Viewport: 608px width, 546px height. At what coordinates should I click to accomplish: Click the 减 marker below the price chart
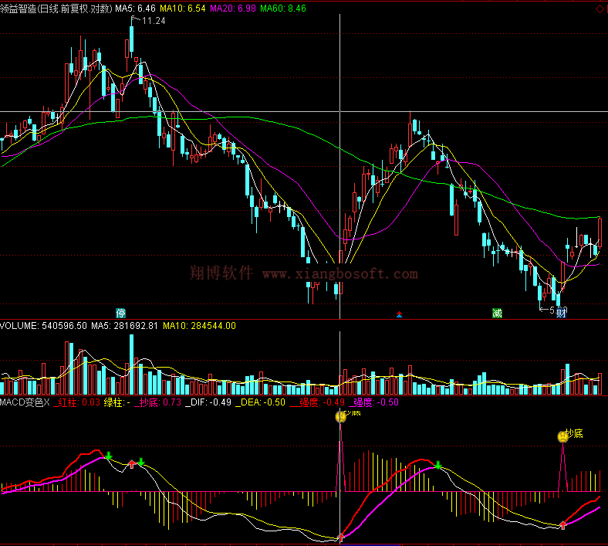tap(497, 314)
